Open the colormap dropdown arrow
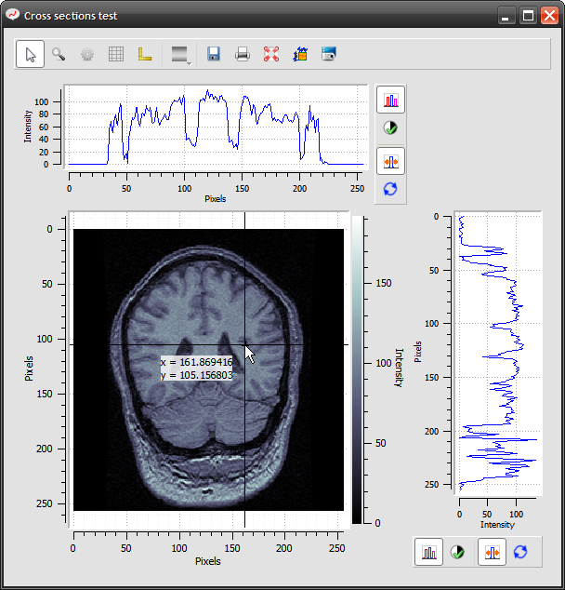Viewport: 565px width, 590px height. (189, 64)
